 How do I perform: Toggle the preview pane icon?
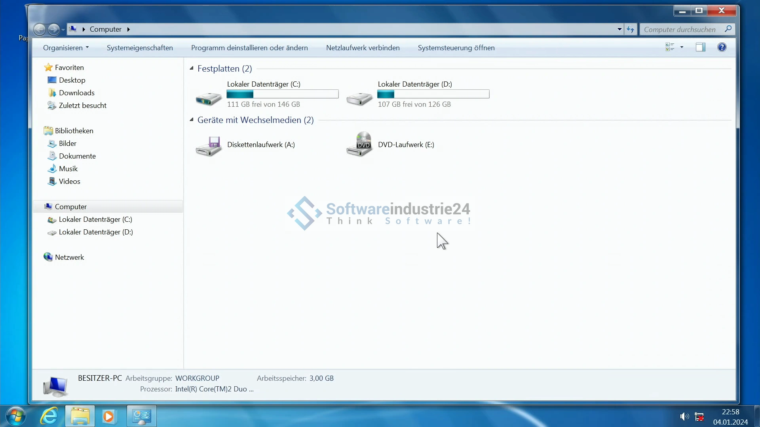click(x=700, y=47)
